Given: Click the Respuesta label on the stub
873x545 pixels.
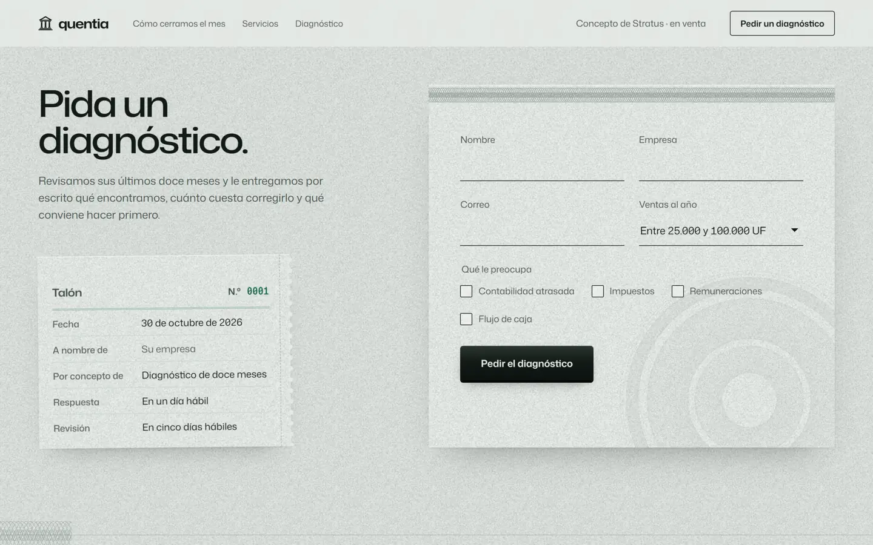Looking at the screenshot, I should (76, 402).
